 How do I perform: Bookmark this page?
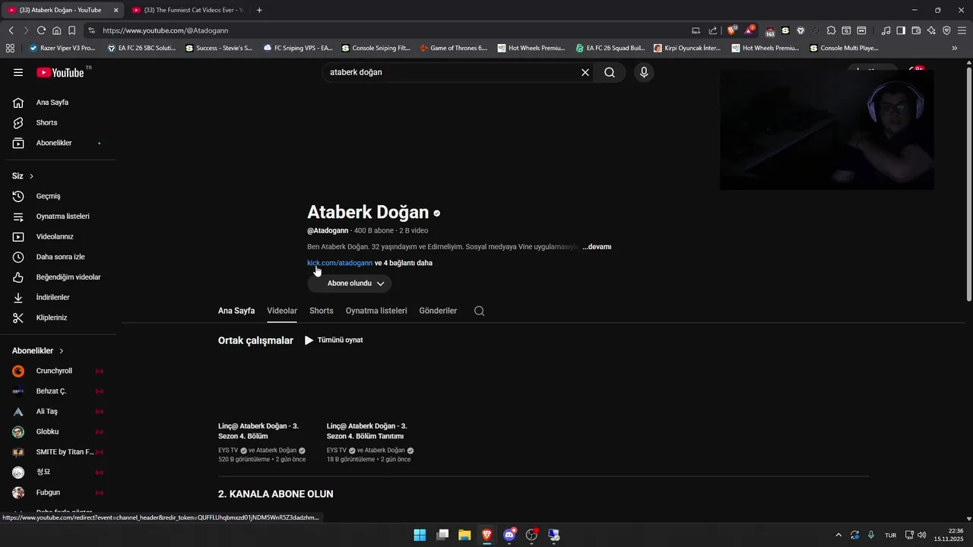(71, 30)
